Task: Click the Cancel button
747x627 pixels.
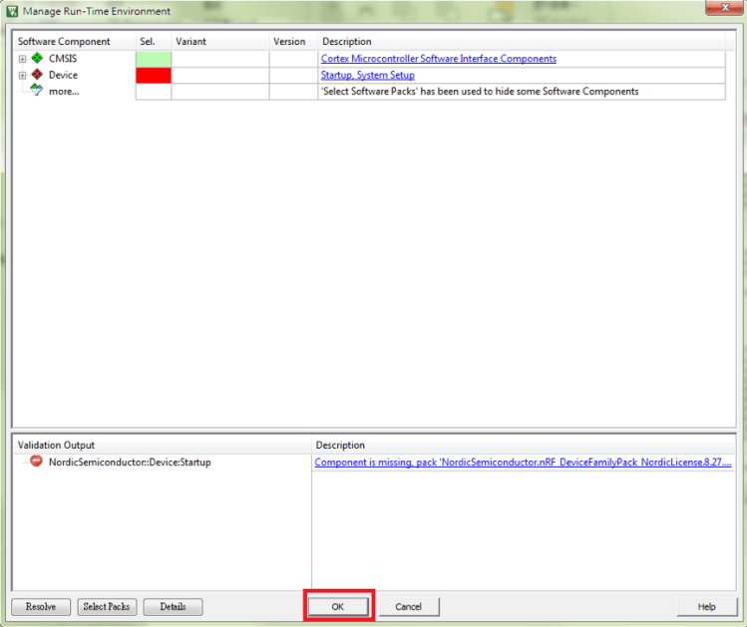Action: pos(409,606)
